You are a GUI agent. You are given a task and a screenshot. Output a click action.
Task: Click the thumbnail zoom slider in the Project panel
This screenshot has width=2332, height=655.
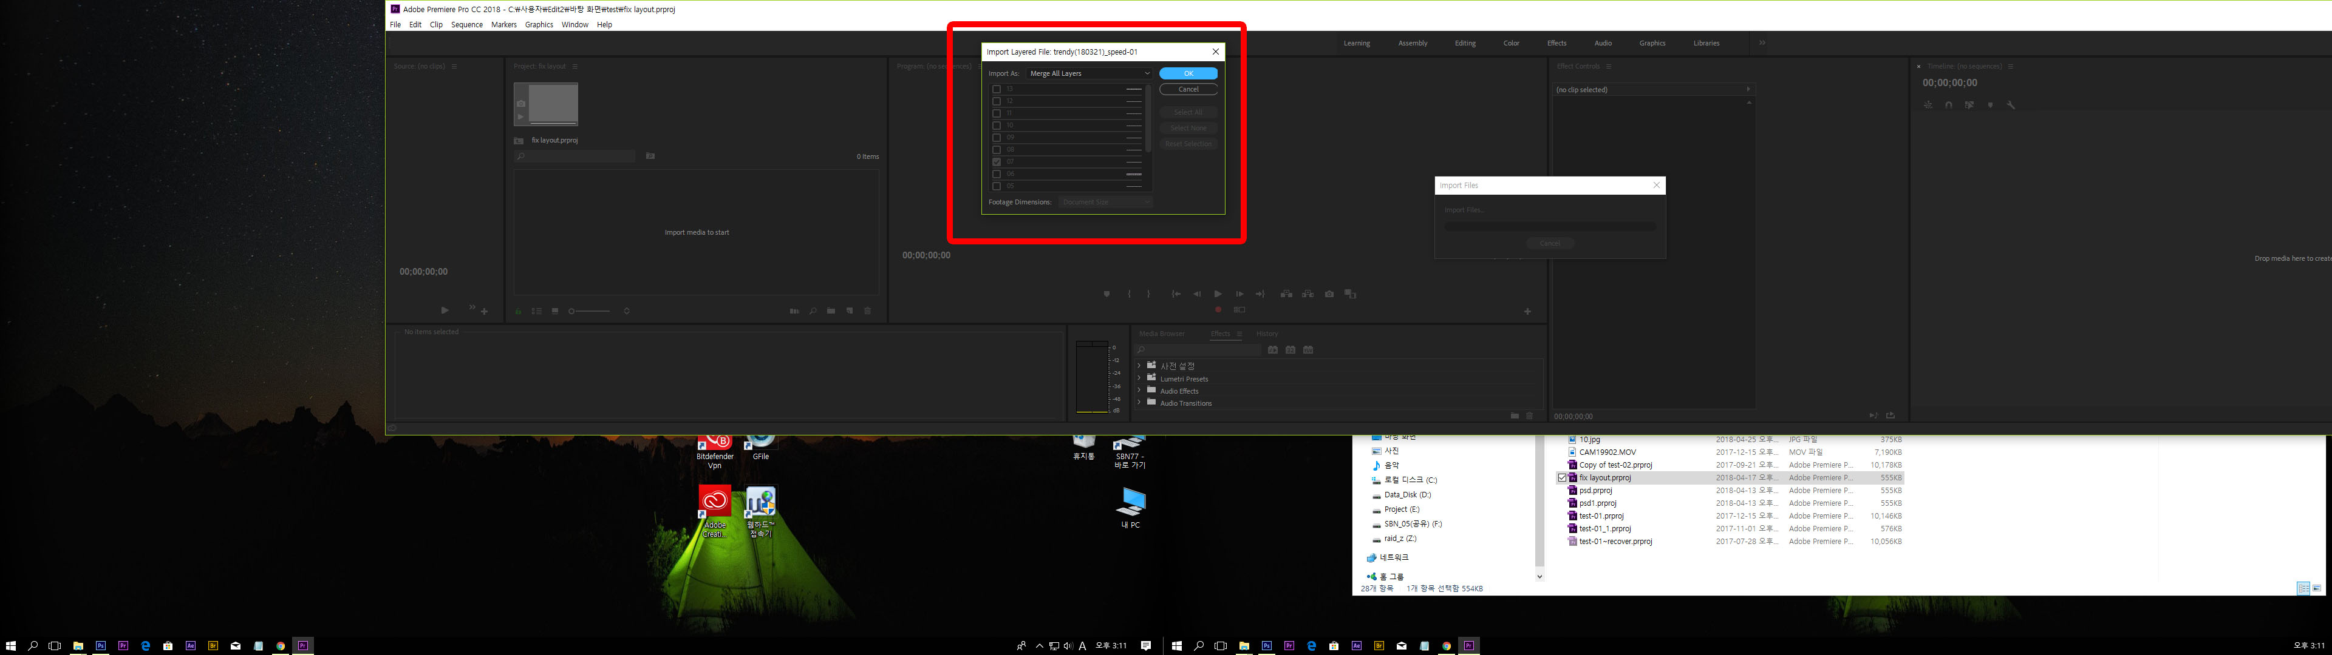[589, 311]
